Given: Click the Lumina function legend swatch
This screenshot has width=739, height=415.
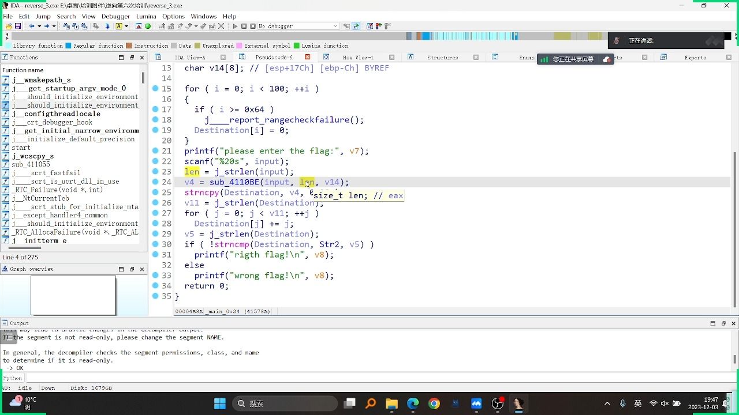Looking at the screenshot, I should tap(297, 46).
